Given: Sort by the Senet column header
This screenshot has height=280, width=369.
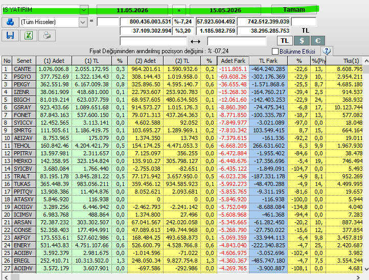Looking at the screenshot, I should point(24,61).
